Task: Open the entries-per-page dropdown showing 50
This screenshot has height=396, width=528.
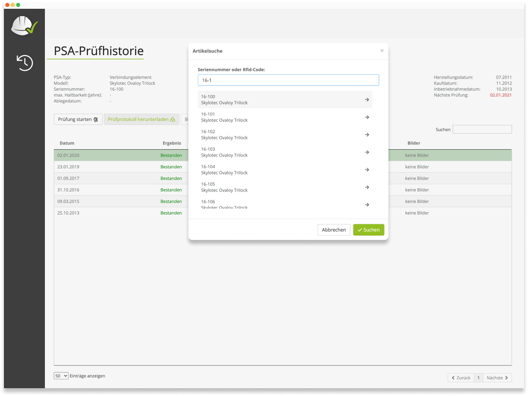Action: coord(61,376)
